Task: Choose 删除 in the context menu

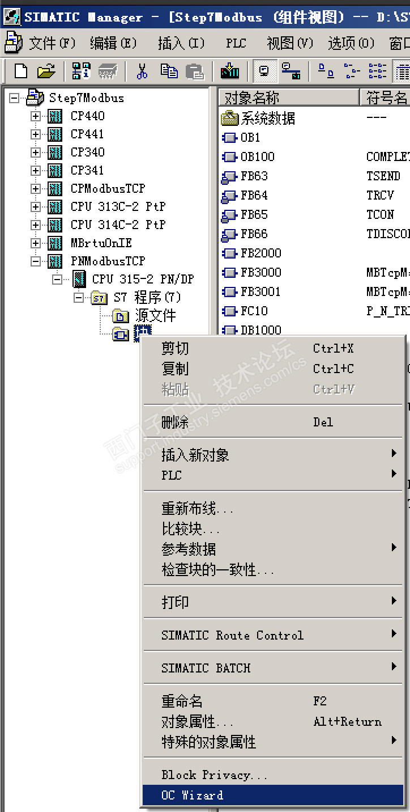Action: coord(273,422)
